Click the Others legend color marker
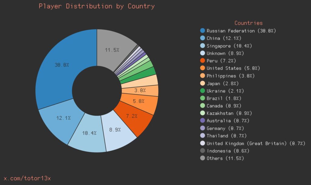Screen dimensions: 311x185 point(202,158)
